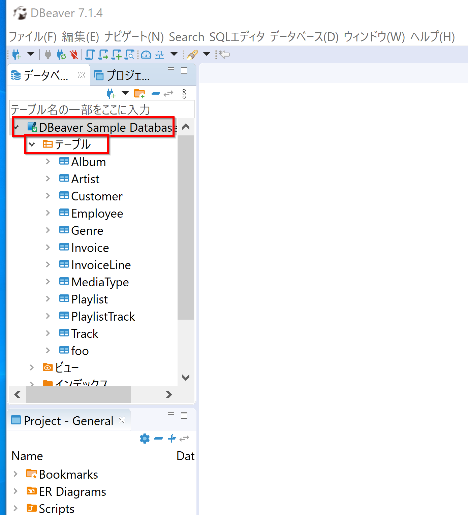Expand the Album table
This screenshot has height=515, width=468.
click(48, 161)
